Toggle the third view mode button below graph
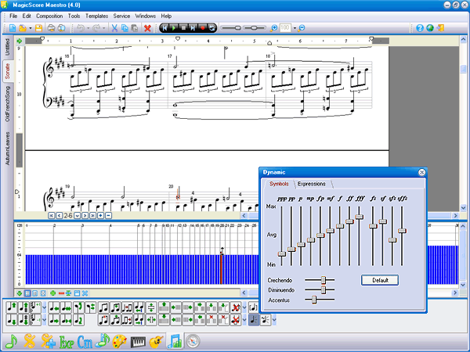The image size is (470, 352). coord(43,293)
